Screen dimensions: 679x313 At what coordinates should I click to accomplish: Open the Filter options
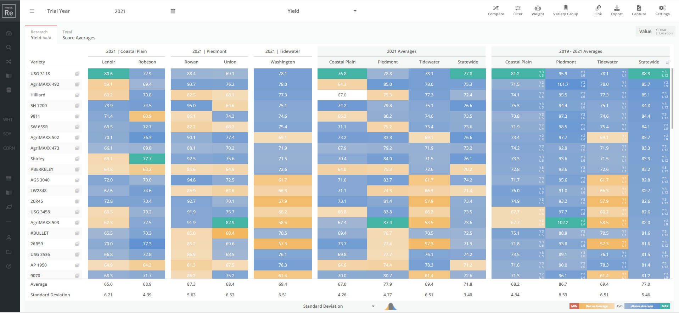pos(518,11)
